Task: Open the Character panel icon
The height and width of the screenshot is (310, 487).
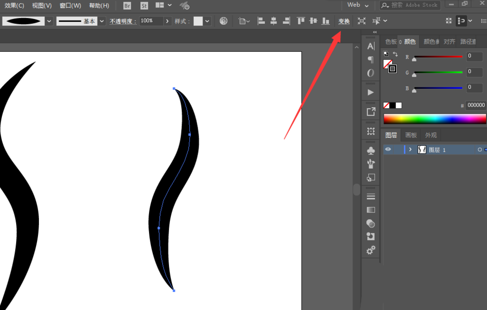Action: pyautogui.click(x=371, y=46)
